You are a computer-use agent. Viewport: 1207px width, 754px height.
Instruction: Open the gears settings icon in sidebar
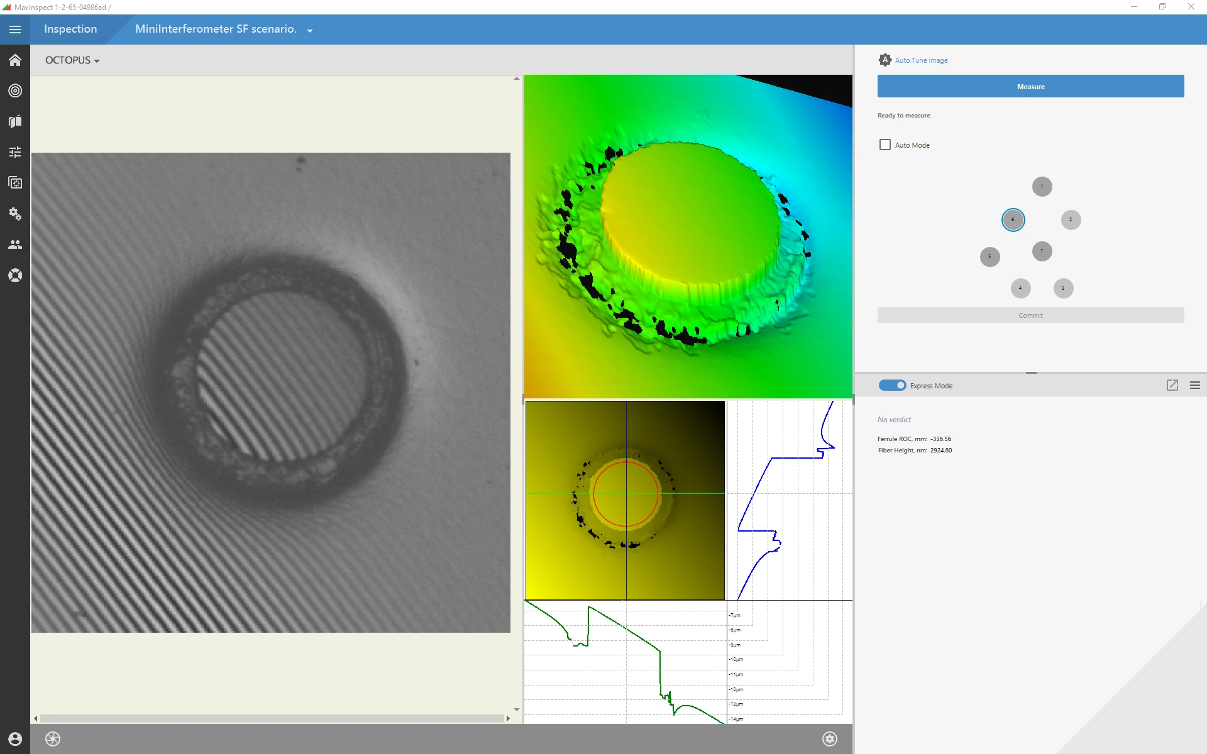[15, 214]
